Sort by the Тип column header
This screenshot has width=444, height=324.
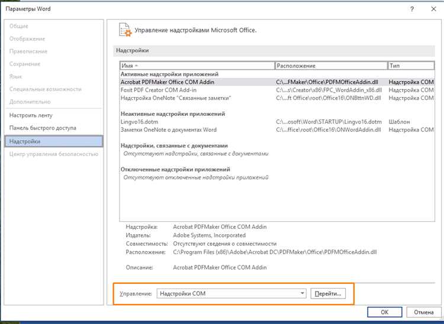point(411,66)
